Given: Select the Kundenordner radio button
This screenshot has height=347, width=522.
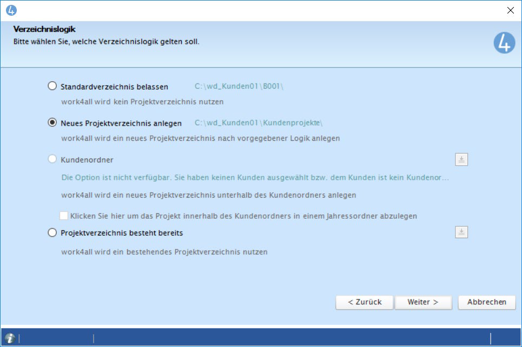Looking at the screenshot, I should 52,160.
